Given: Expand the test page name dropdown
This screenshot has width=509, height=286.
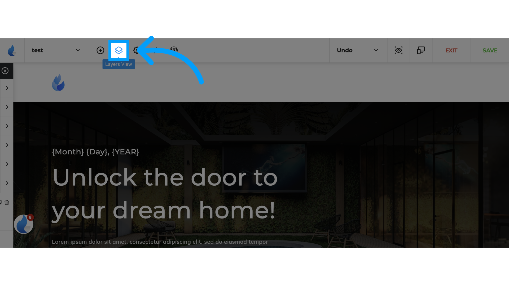Looking at the screenshot, I should point(78,50).
